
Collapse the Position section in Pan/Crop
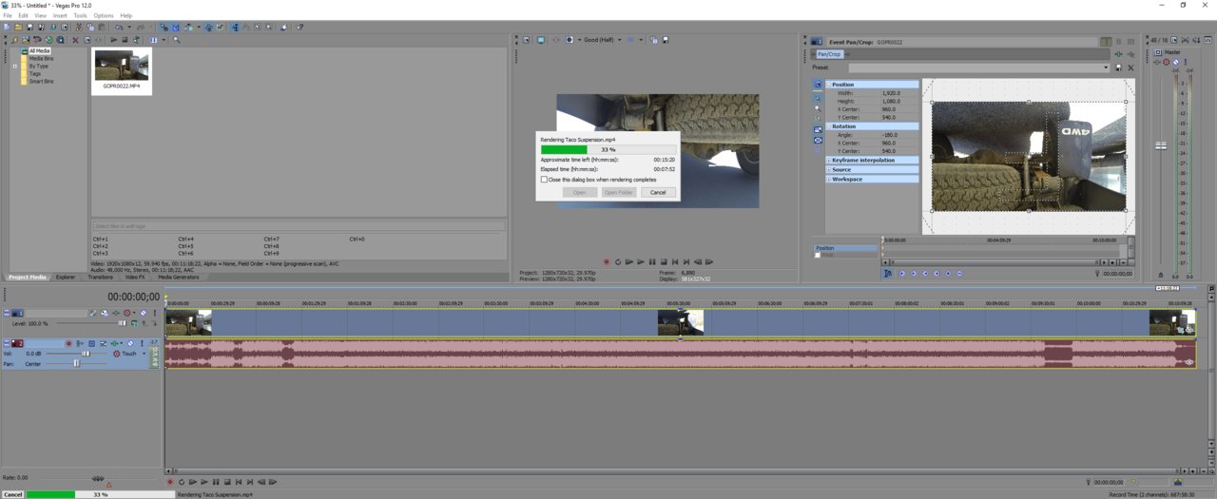(828, 85)
